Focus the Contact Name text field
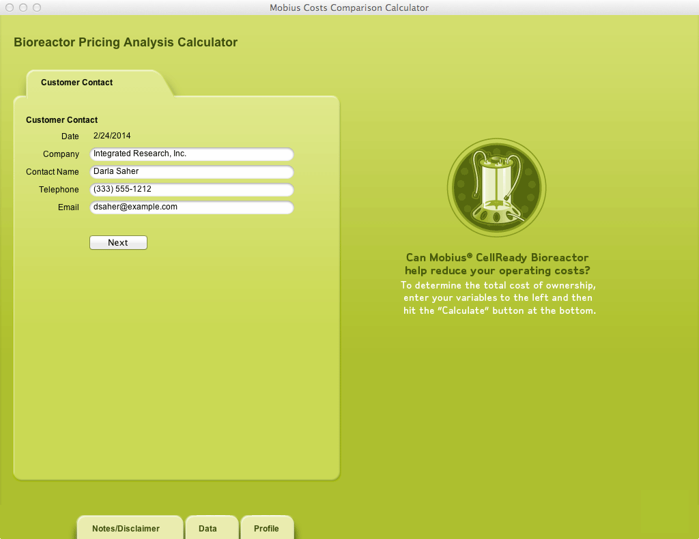Screen dimensions: 699x539 [192, 172]
